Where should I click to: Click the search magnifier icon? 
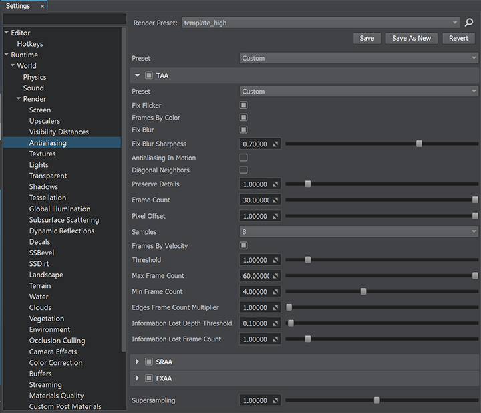[x=469, y=23]
